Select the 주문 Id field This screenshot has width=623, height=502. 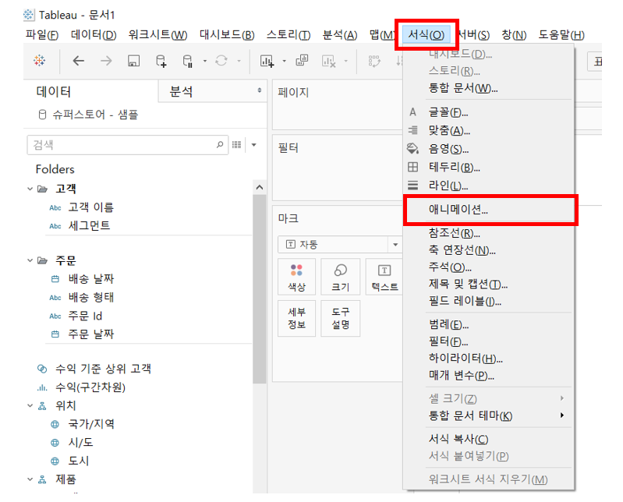pyautogui.click(x=85, y=316)
